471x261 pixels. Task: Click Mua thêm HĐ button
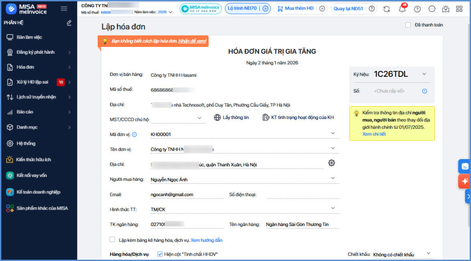[295, 8]
